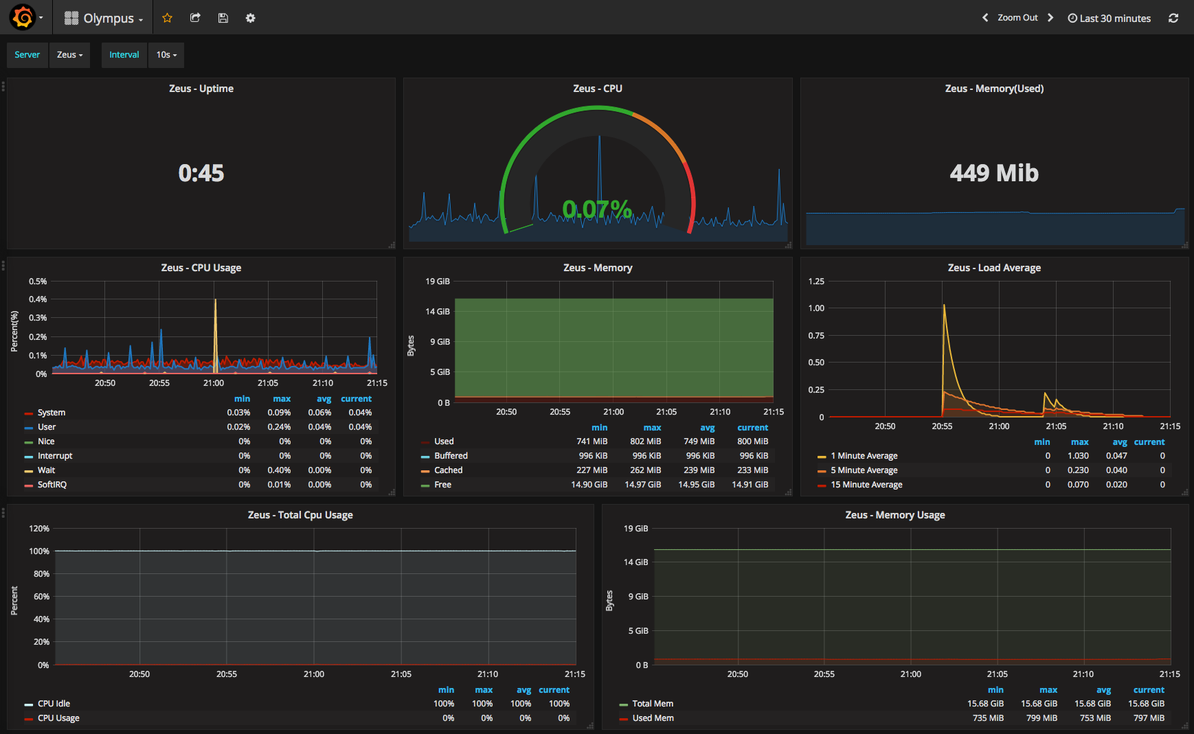Open the Zeus - CPU Usage panel title menu

[201, 268]
